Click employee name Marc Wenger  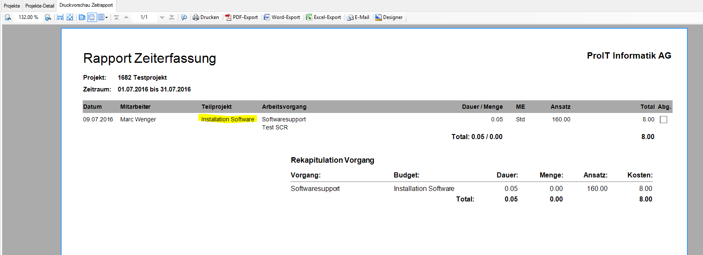pyautogui.click(x=138, y=119)
